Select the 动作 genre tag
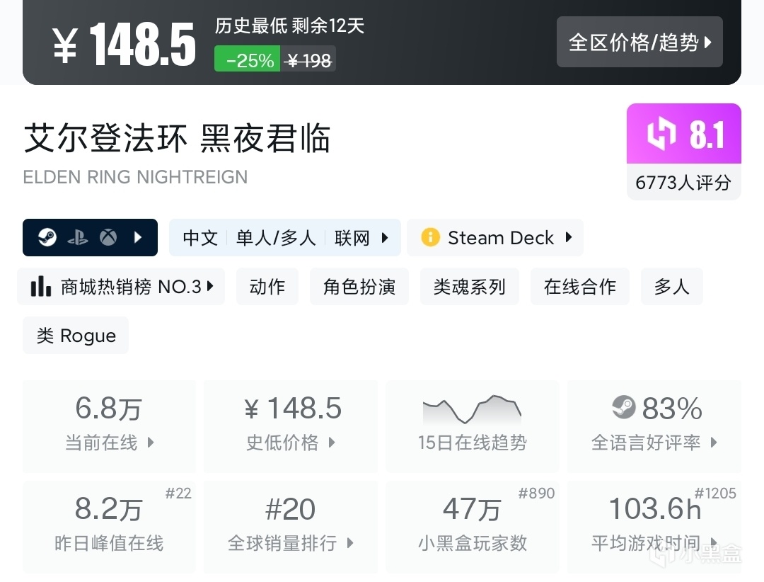 267,286
